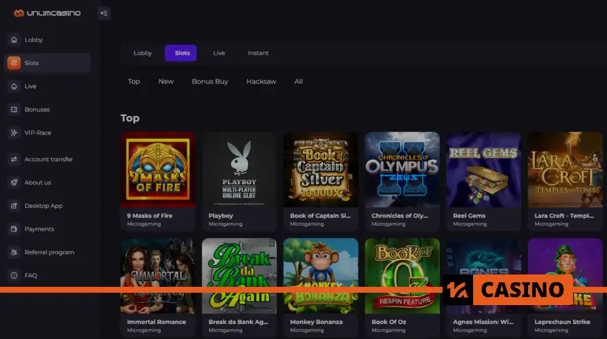This screenshot has width=607, height=339.
Task: Open Chronicles of Olympus game thumbnail
Action: click(x=402, y=169)
